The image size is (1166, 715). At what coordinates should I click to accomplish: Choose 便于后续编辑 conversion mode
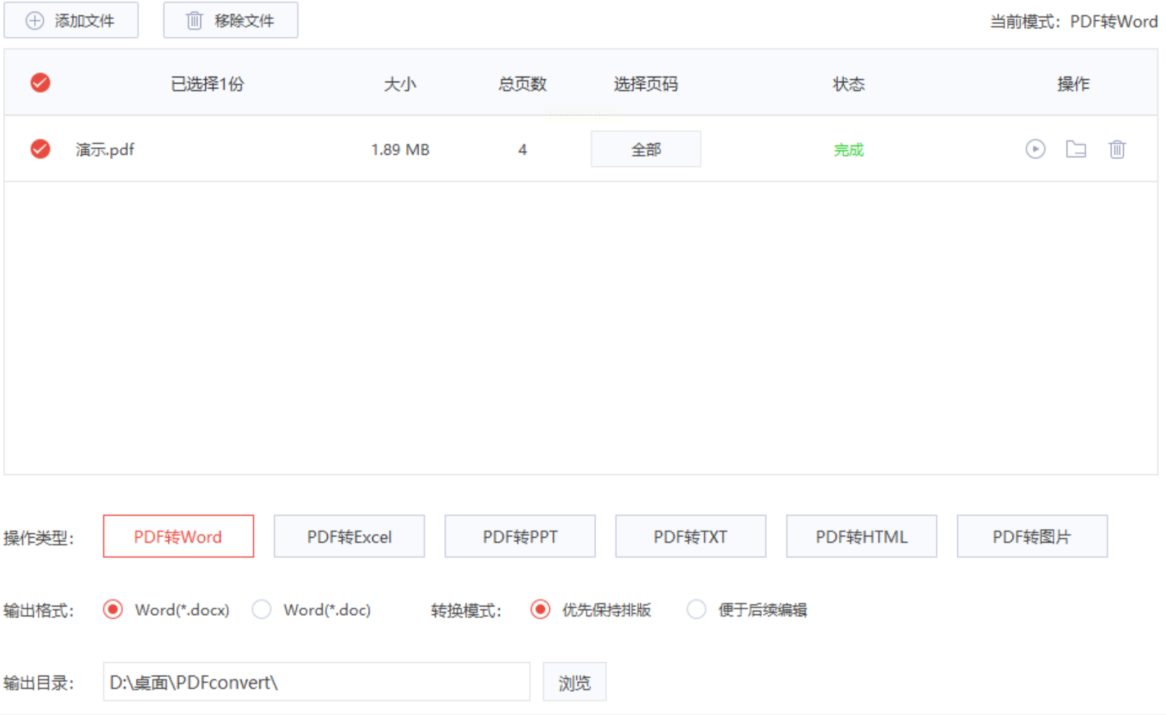pos(696,609)
